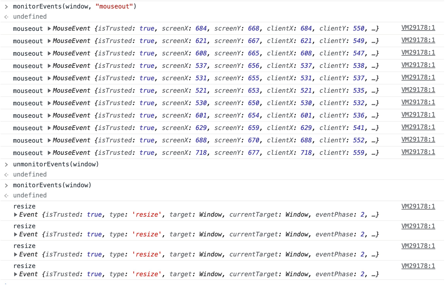The height and width of the screenshot is (285, 445).
Task: Expand the MouseEvent object with screenX 537
Action: [49, 66]
